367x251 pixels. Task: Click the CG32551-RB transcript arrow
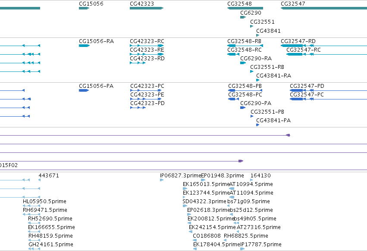[251, 71]
